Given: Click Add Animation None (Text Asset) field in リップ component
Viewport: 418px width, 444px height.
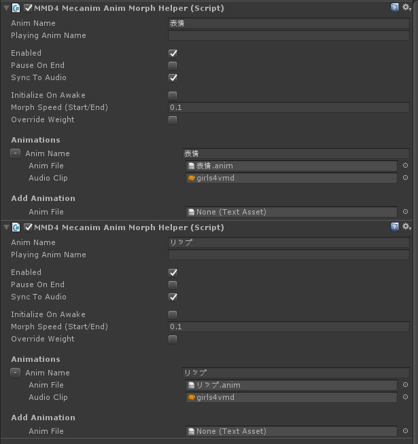Looking at the screenshot, I should tap(291, 431).
